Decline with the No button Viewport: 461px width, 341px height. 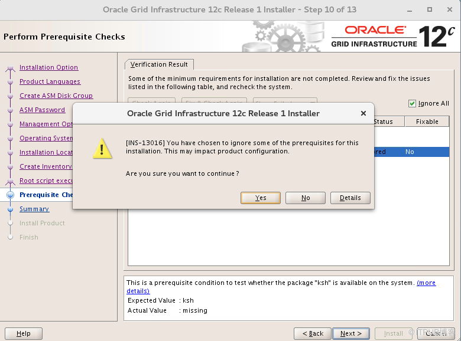click(306, 198)
